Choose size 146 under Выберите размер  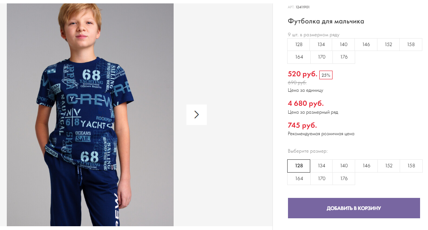366,166
